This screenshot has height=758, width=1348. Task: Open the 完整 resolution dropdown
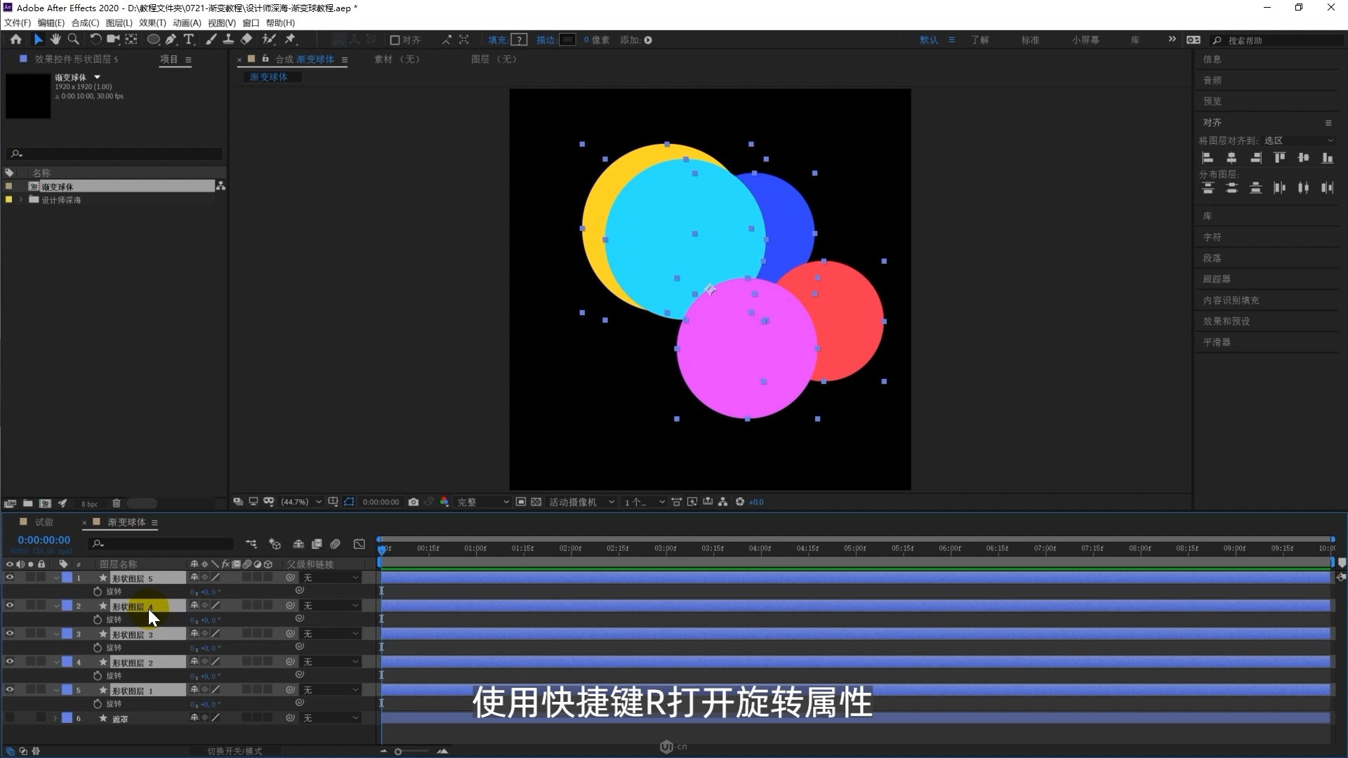tap(483, 502)
